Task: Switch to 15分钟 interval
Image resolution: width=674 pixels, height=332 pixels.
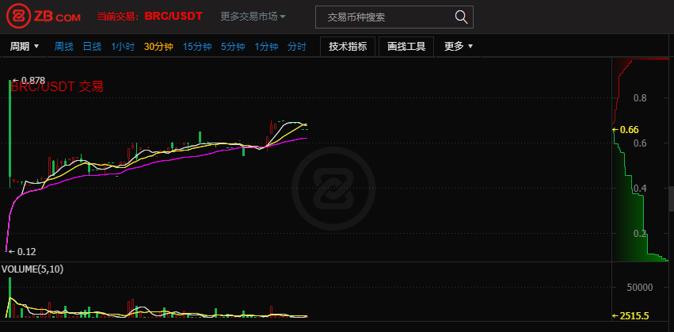Action: 197,47
